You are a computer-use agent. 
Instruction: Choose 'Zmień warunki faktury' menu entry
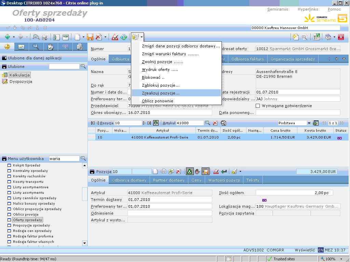[x=170, y=54]
